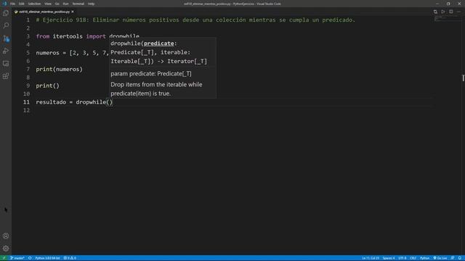This screenshot has width=465, height=261.
Task: Click the feedback icon in status bar
Action: pyautogui.click(x=453, y=258)
